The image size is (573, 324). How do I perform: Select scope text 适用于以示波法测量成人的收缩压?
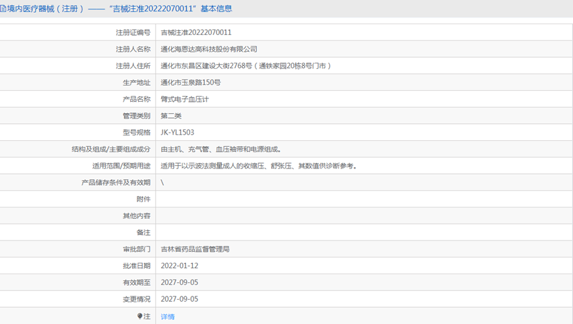212,166
